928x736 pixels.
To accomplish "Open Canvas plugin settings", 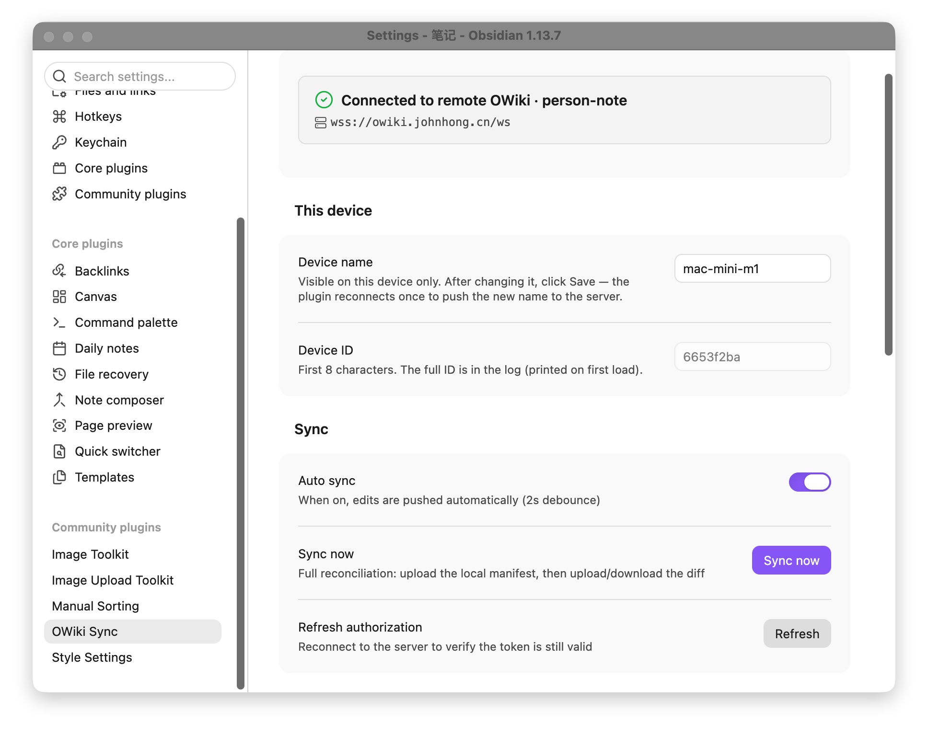I will pos(133,297).
